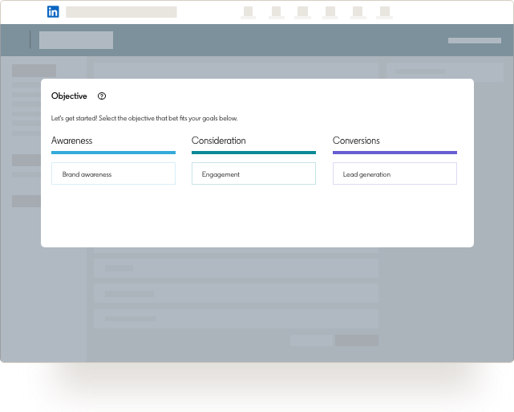Click the LinkedIn logo icon
Viewport: 514px width, 412px height.
tap(53, 12)
